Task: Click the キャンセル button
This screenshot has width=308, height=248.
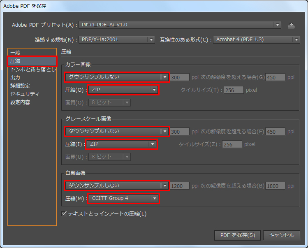Action: pos(281,235)
